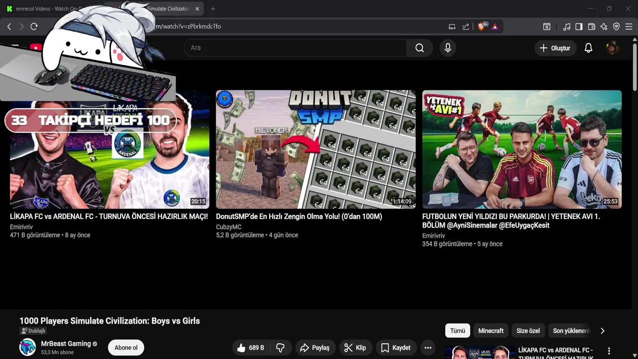Viewport: 638px width, 359px height.
Task: Click the Klip scissors button
Action: click(x=355, y=348)
